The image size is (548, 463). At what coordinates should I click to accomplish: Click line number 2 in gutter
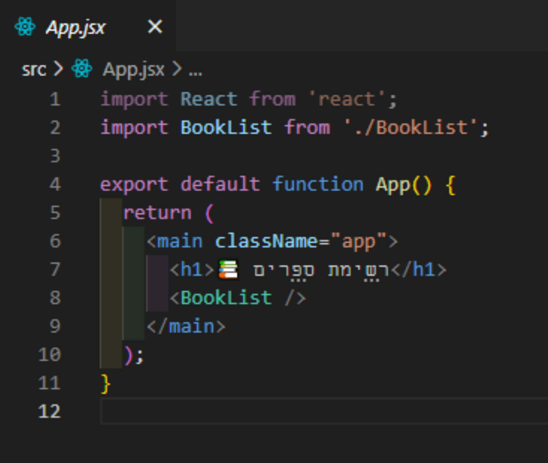coord(55,128)
